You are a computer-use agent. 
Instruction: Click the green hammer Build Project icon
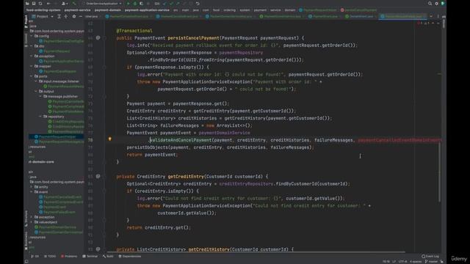tap(74, 4)
